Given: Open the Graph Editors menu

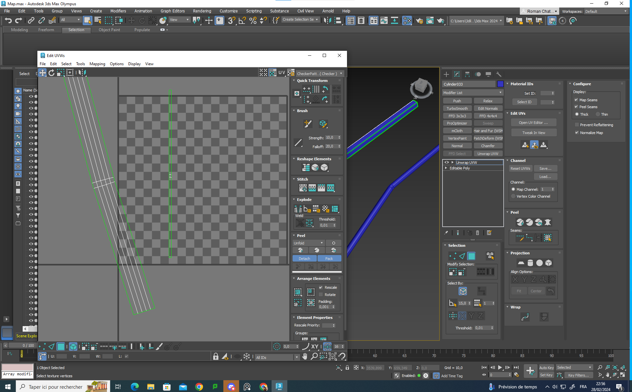Looking at the screenshot, I should coord(173,11).
